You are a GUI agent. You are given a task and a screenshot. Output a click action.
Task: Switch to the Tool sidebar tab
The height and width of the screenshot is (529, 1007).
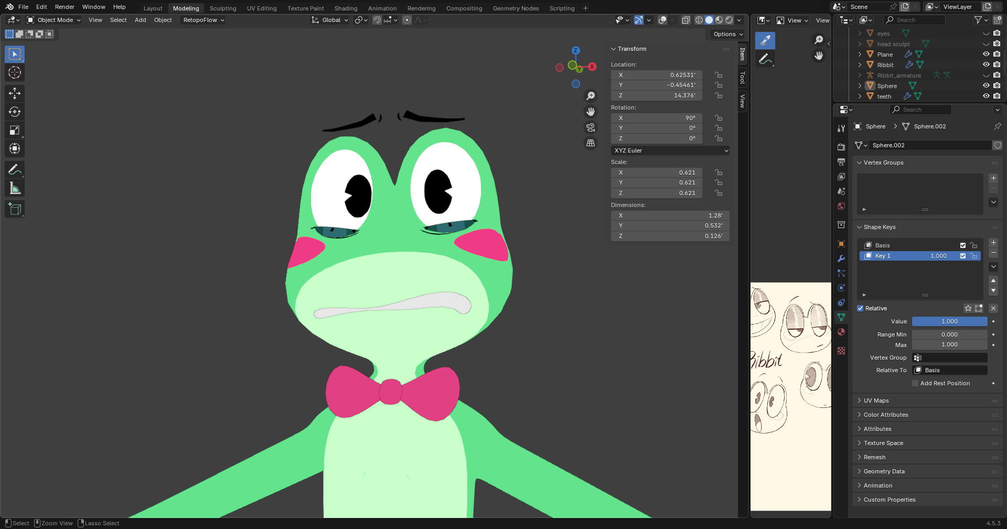point(742,78)
